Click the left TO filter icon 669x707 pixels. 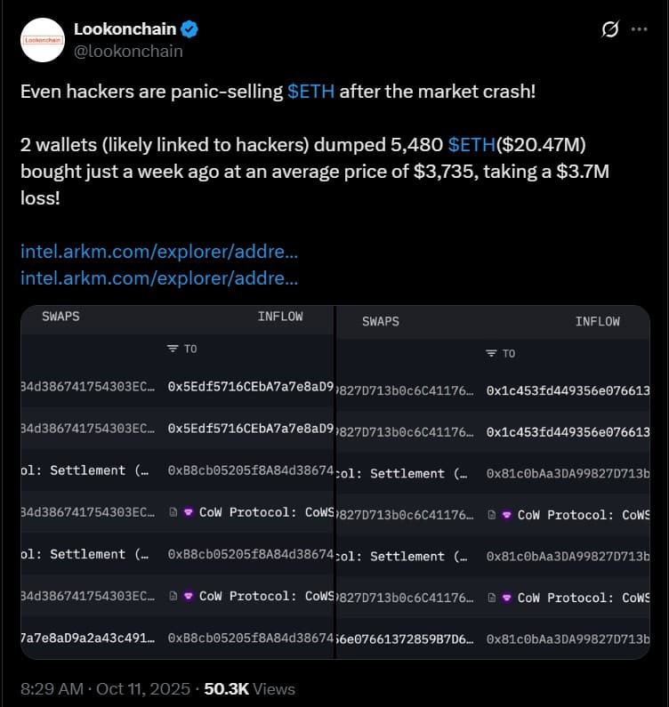point(173,349)
